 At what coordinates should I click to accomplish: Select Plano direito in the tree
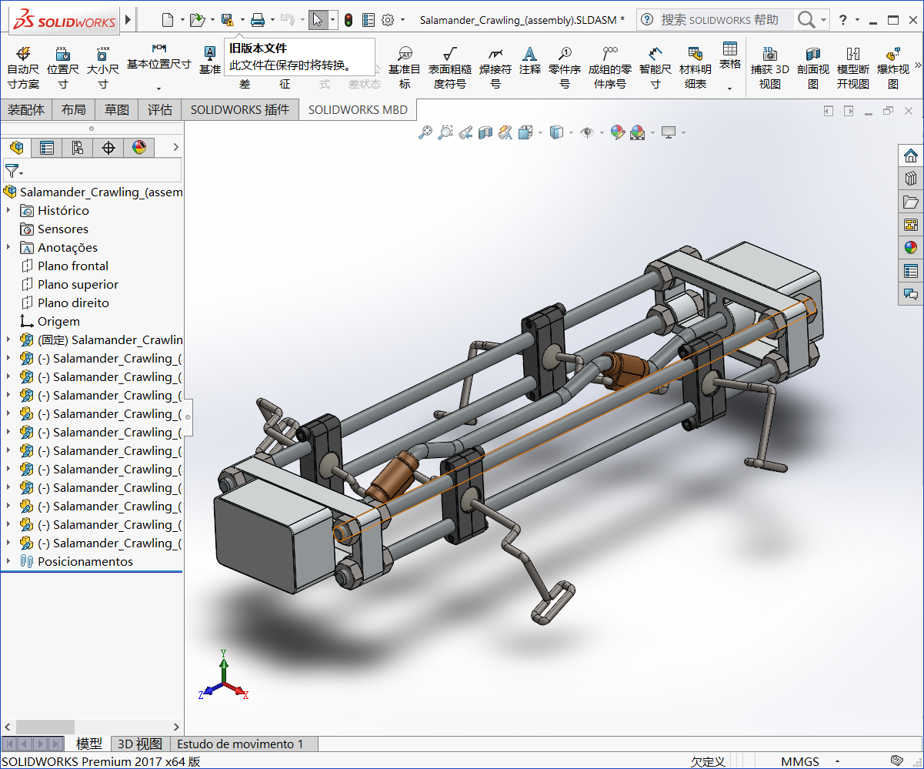[73, 303]
